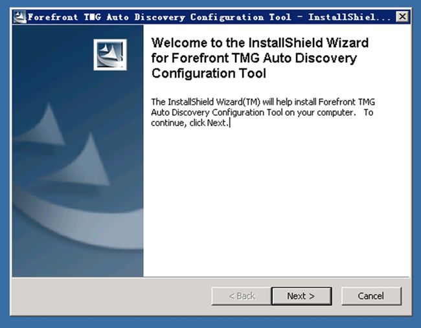Viewport: 421px width, 328px height.
Task: Click the InstallShield sailboat logo icon
Action: 110,55
